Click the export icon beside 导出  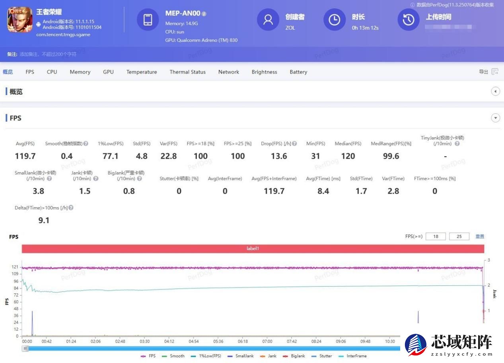pos(495,72)
